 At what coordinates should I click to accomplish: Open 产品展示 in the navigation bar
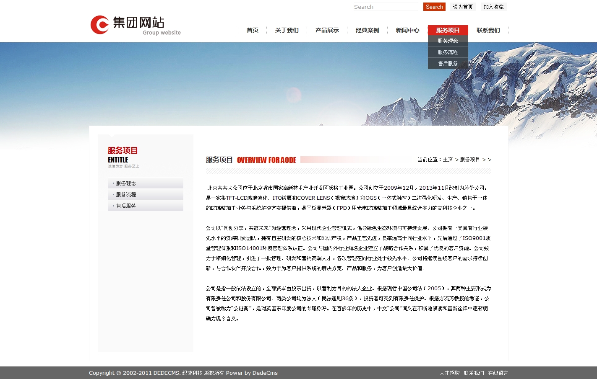click(327, 30)
